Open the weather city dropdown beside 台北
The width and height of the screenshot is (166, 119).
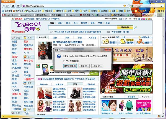pos(123,19)
